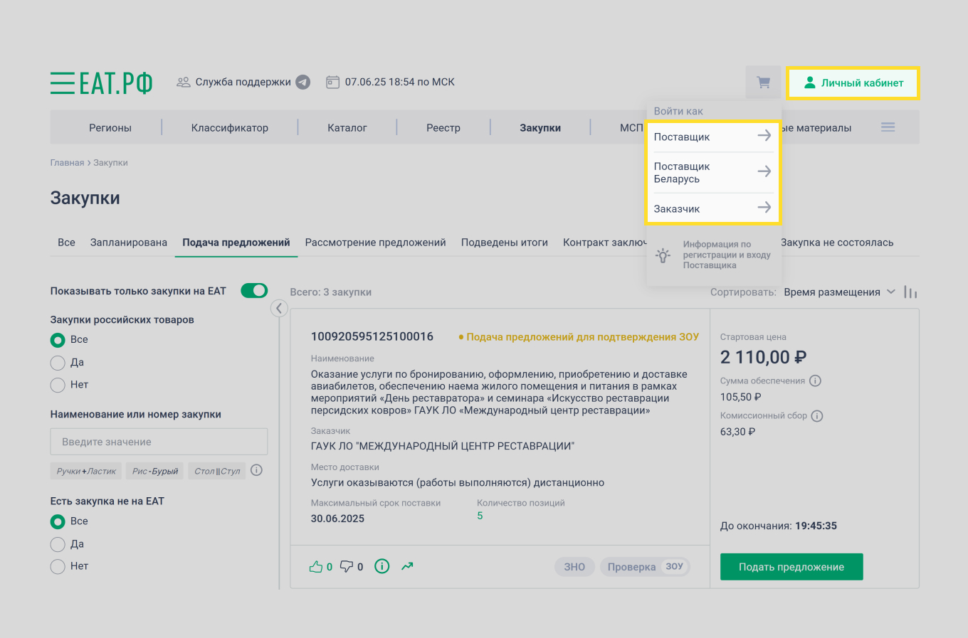The width and height of the screenshot is (968, 638).
Task: Toggle Показывать только закупки на ЕАТ
Action: tap(254, 290)
